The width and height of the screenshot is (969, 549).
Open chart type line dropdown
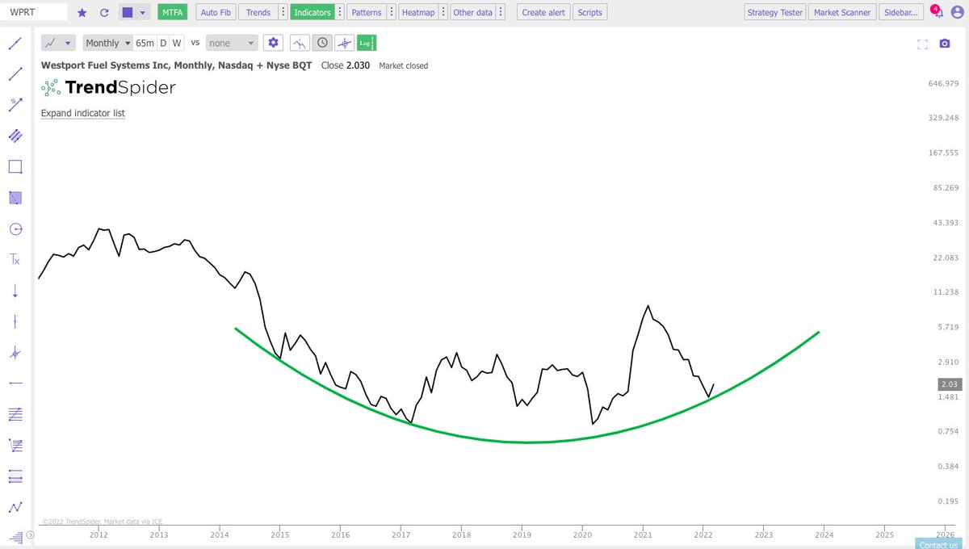tap(58, 43)
